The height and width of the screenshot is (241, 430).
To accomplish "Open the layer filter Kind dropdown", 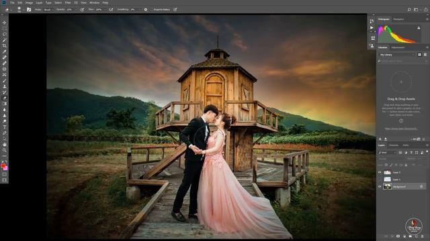I will 387,153.
